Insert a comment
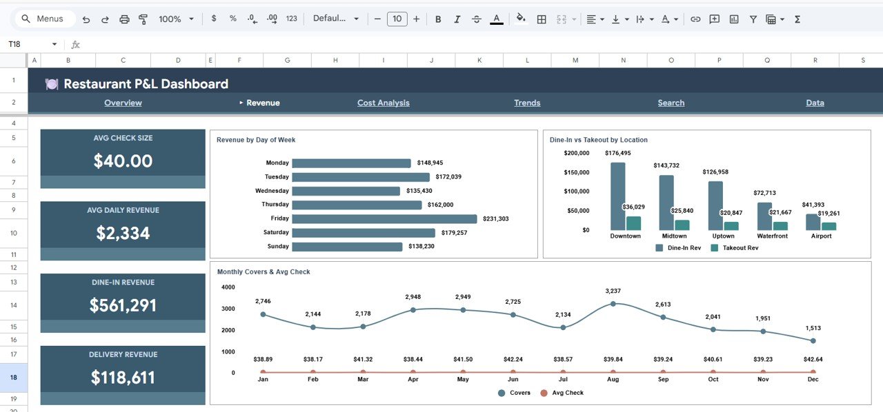The height and width of the screenshot is (412, 883). 714,19
